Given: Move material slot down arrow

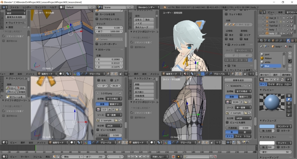Looking at the screenshot, I should click(x=290, y=70).
